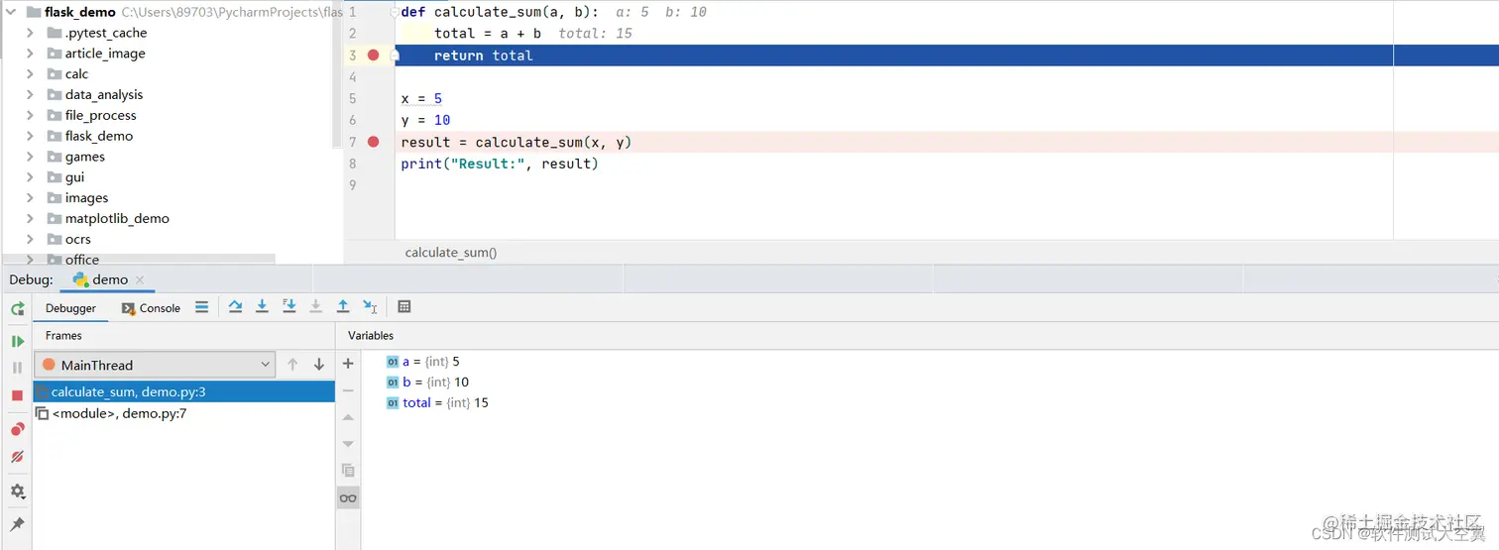Viewport: 1499px width, 550px height.
Task: Click the print Result line
Action: [500, 164]
